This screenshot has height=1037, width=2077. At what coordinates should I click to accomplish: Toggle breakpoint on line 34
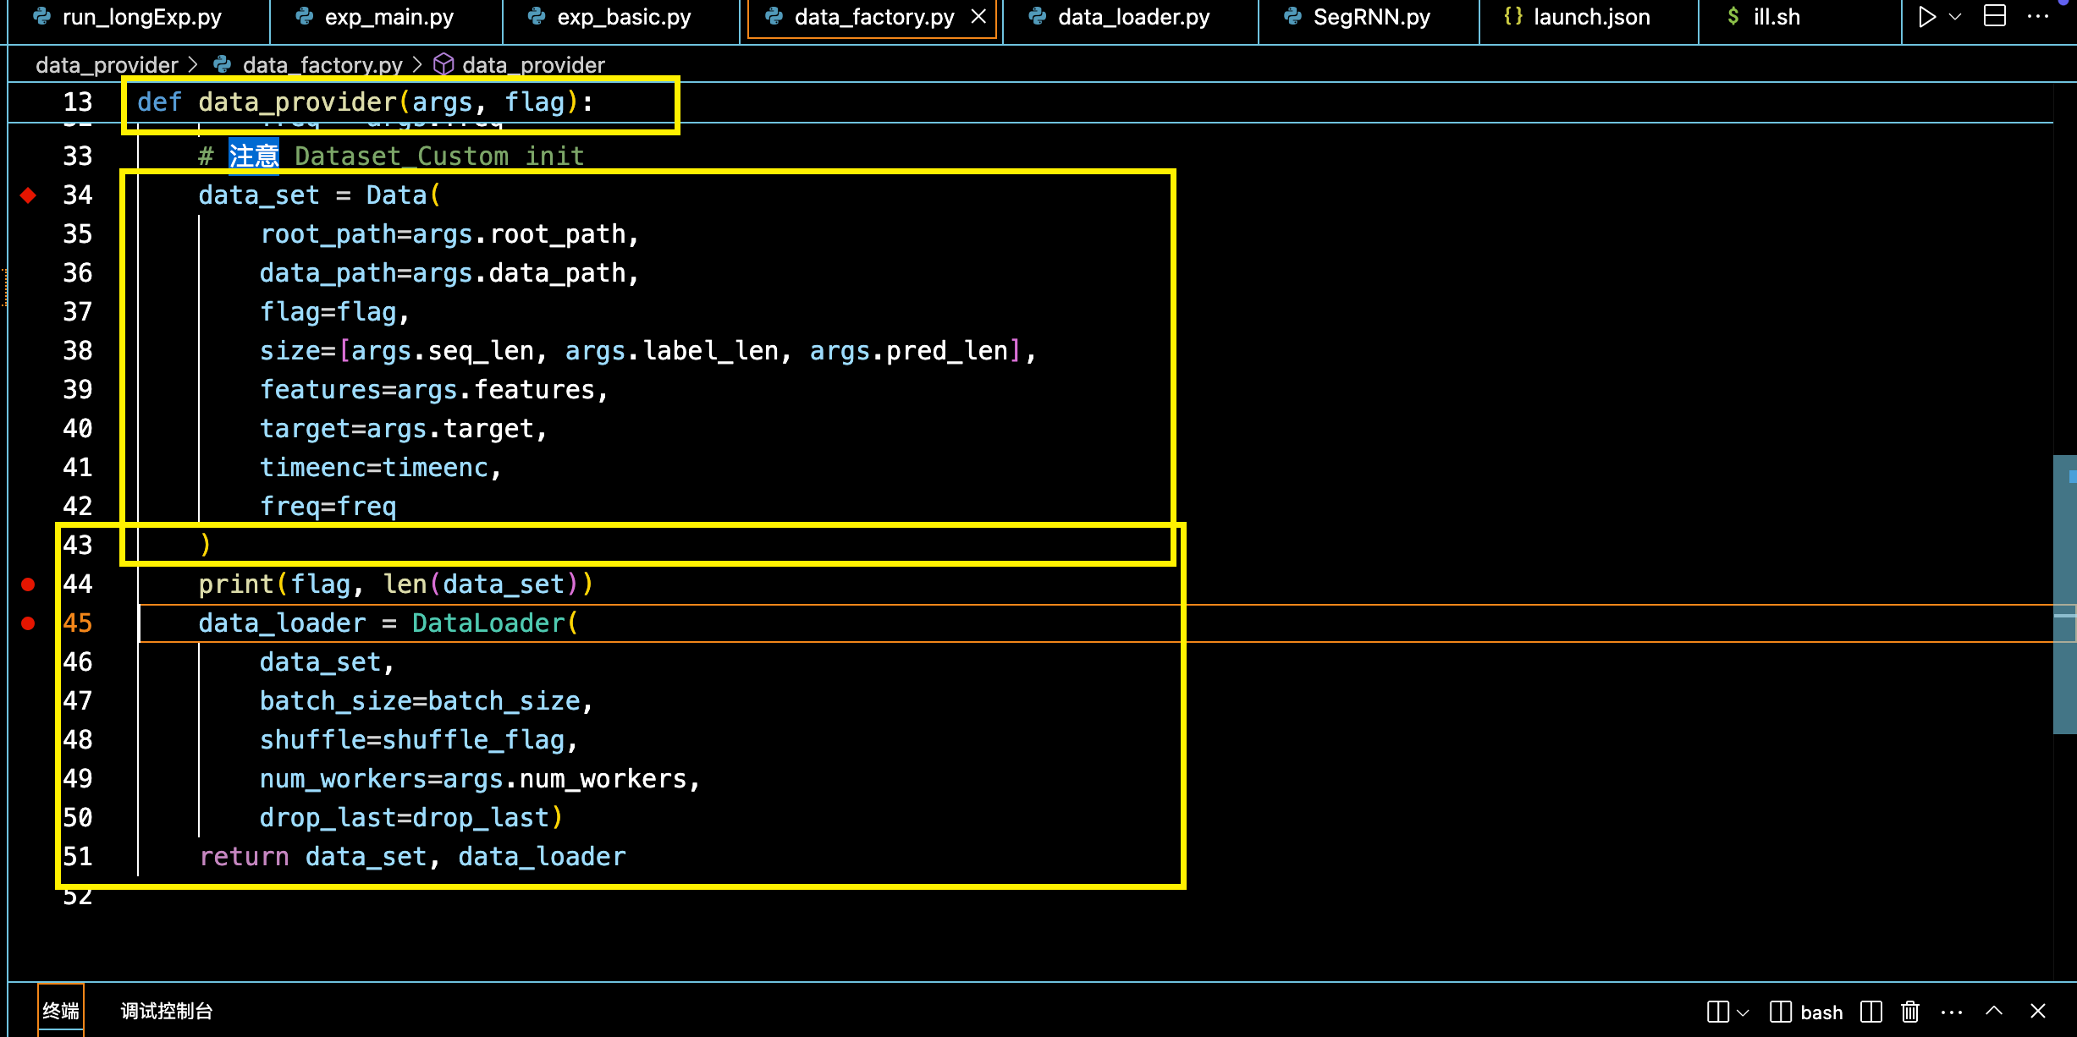click(x=28, y=195)
